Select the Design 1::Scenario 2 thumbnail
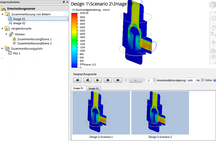Screen dimensions: 216x141 [x=160, y=113]
